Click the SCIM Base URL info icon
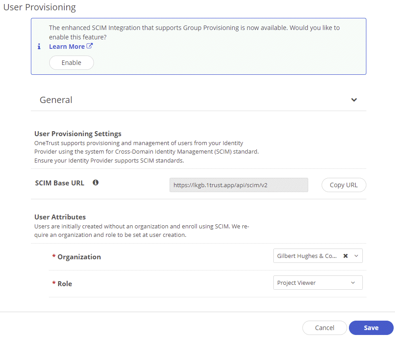 pyautogui.click(x=95, y=182)
